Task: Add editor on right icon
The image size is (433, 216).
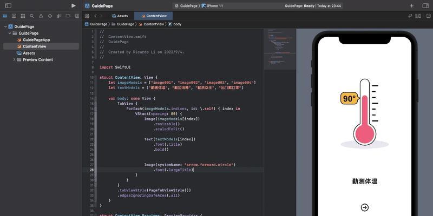Action: 428,16
